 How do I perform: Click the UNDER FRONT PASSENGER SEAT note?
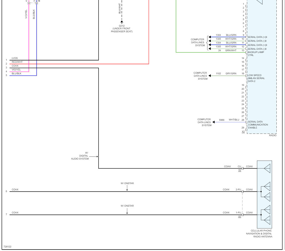tap(122, 30)
